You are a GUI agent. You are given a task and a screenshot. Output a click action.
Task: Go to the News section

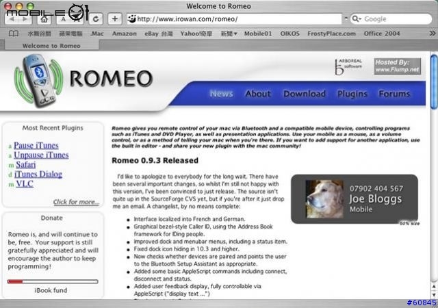[x=221, y=93]
